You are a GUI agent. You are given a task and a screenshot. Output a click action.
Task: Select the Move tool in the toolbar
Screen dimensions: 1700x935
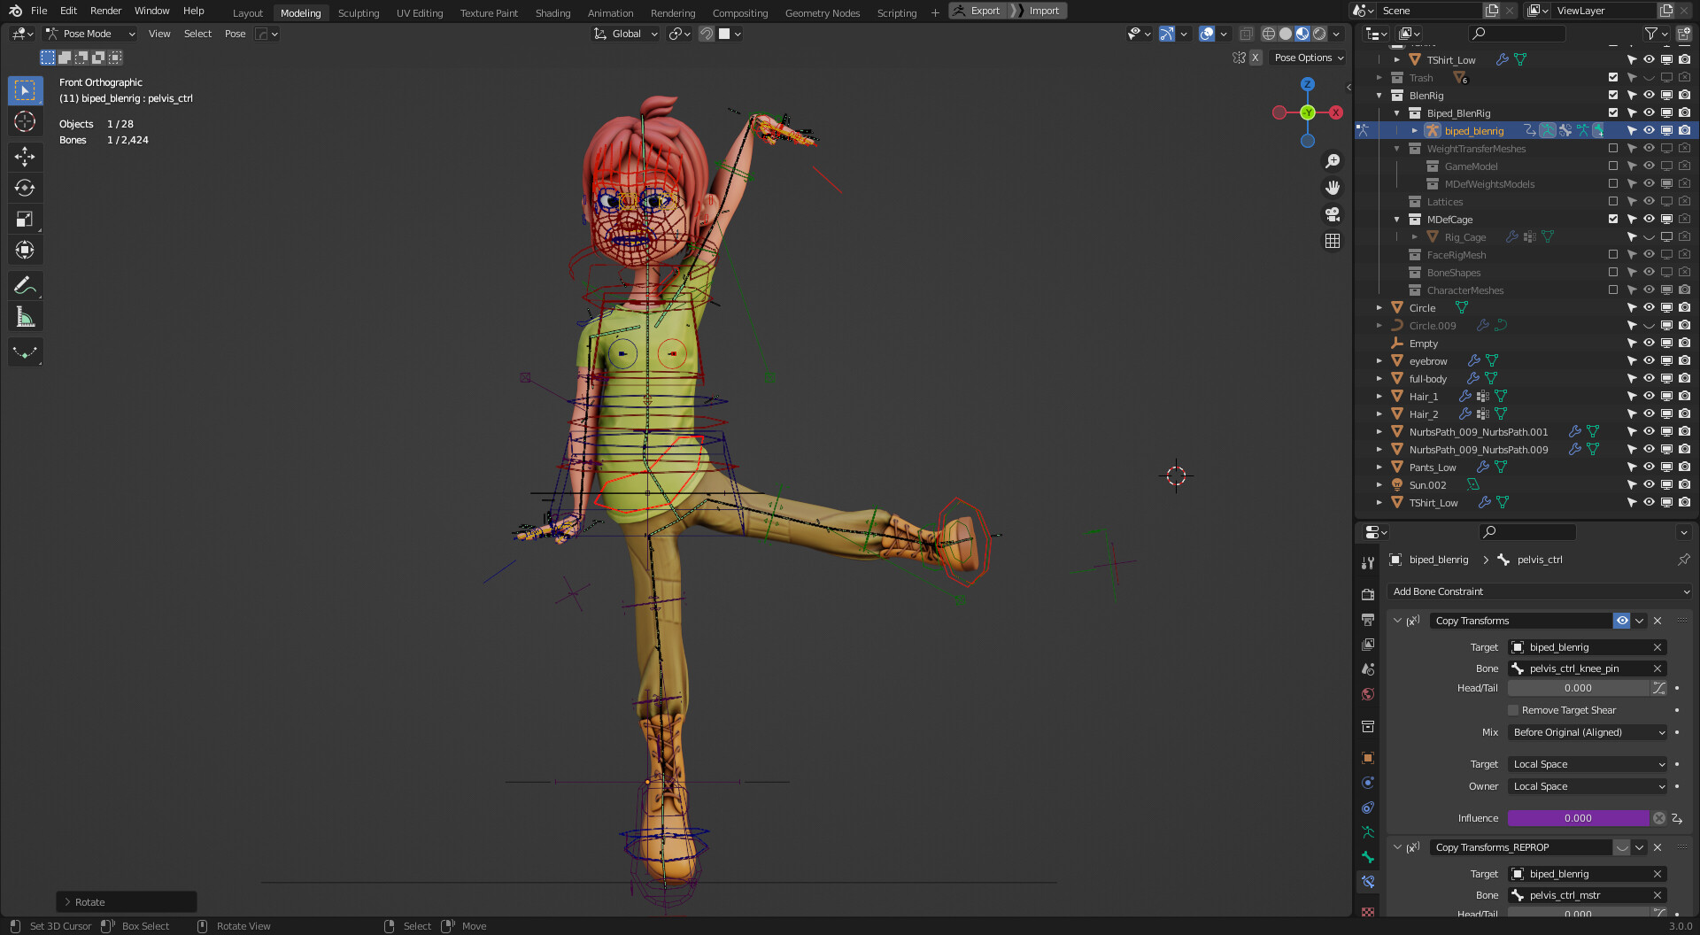click(25, 156)
